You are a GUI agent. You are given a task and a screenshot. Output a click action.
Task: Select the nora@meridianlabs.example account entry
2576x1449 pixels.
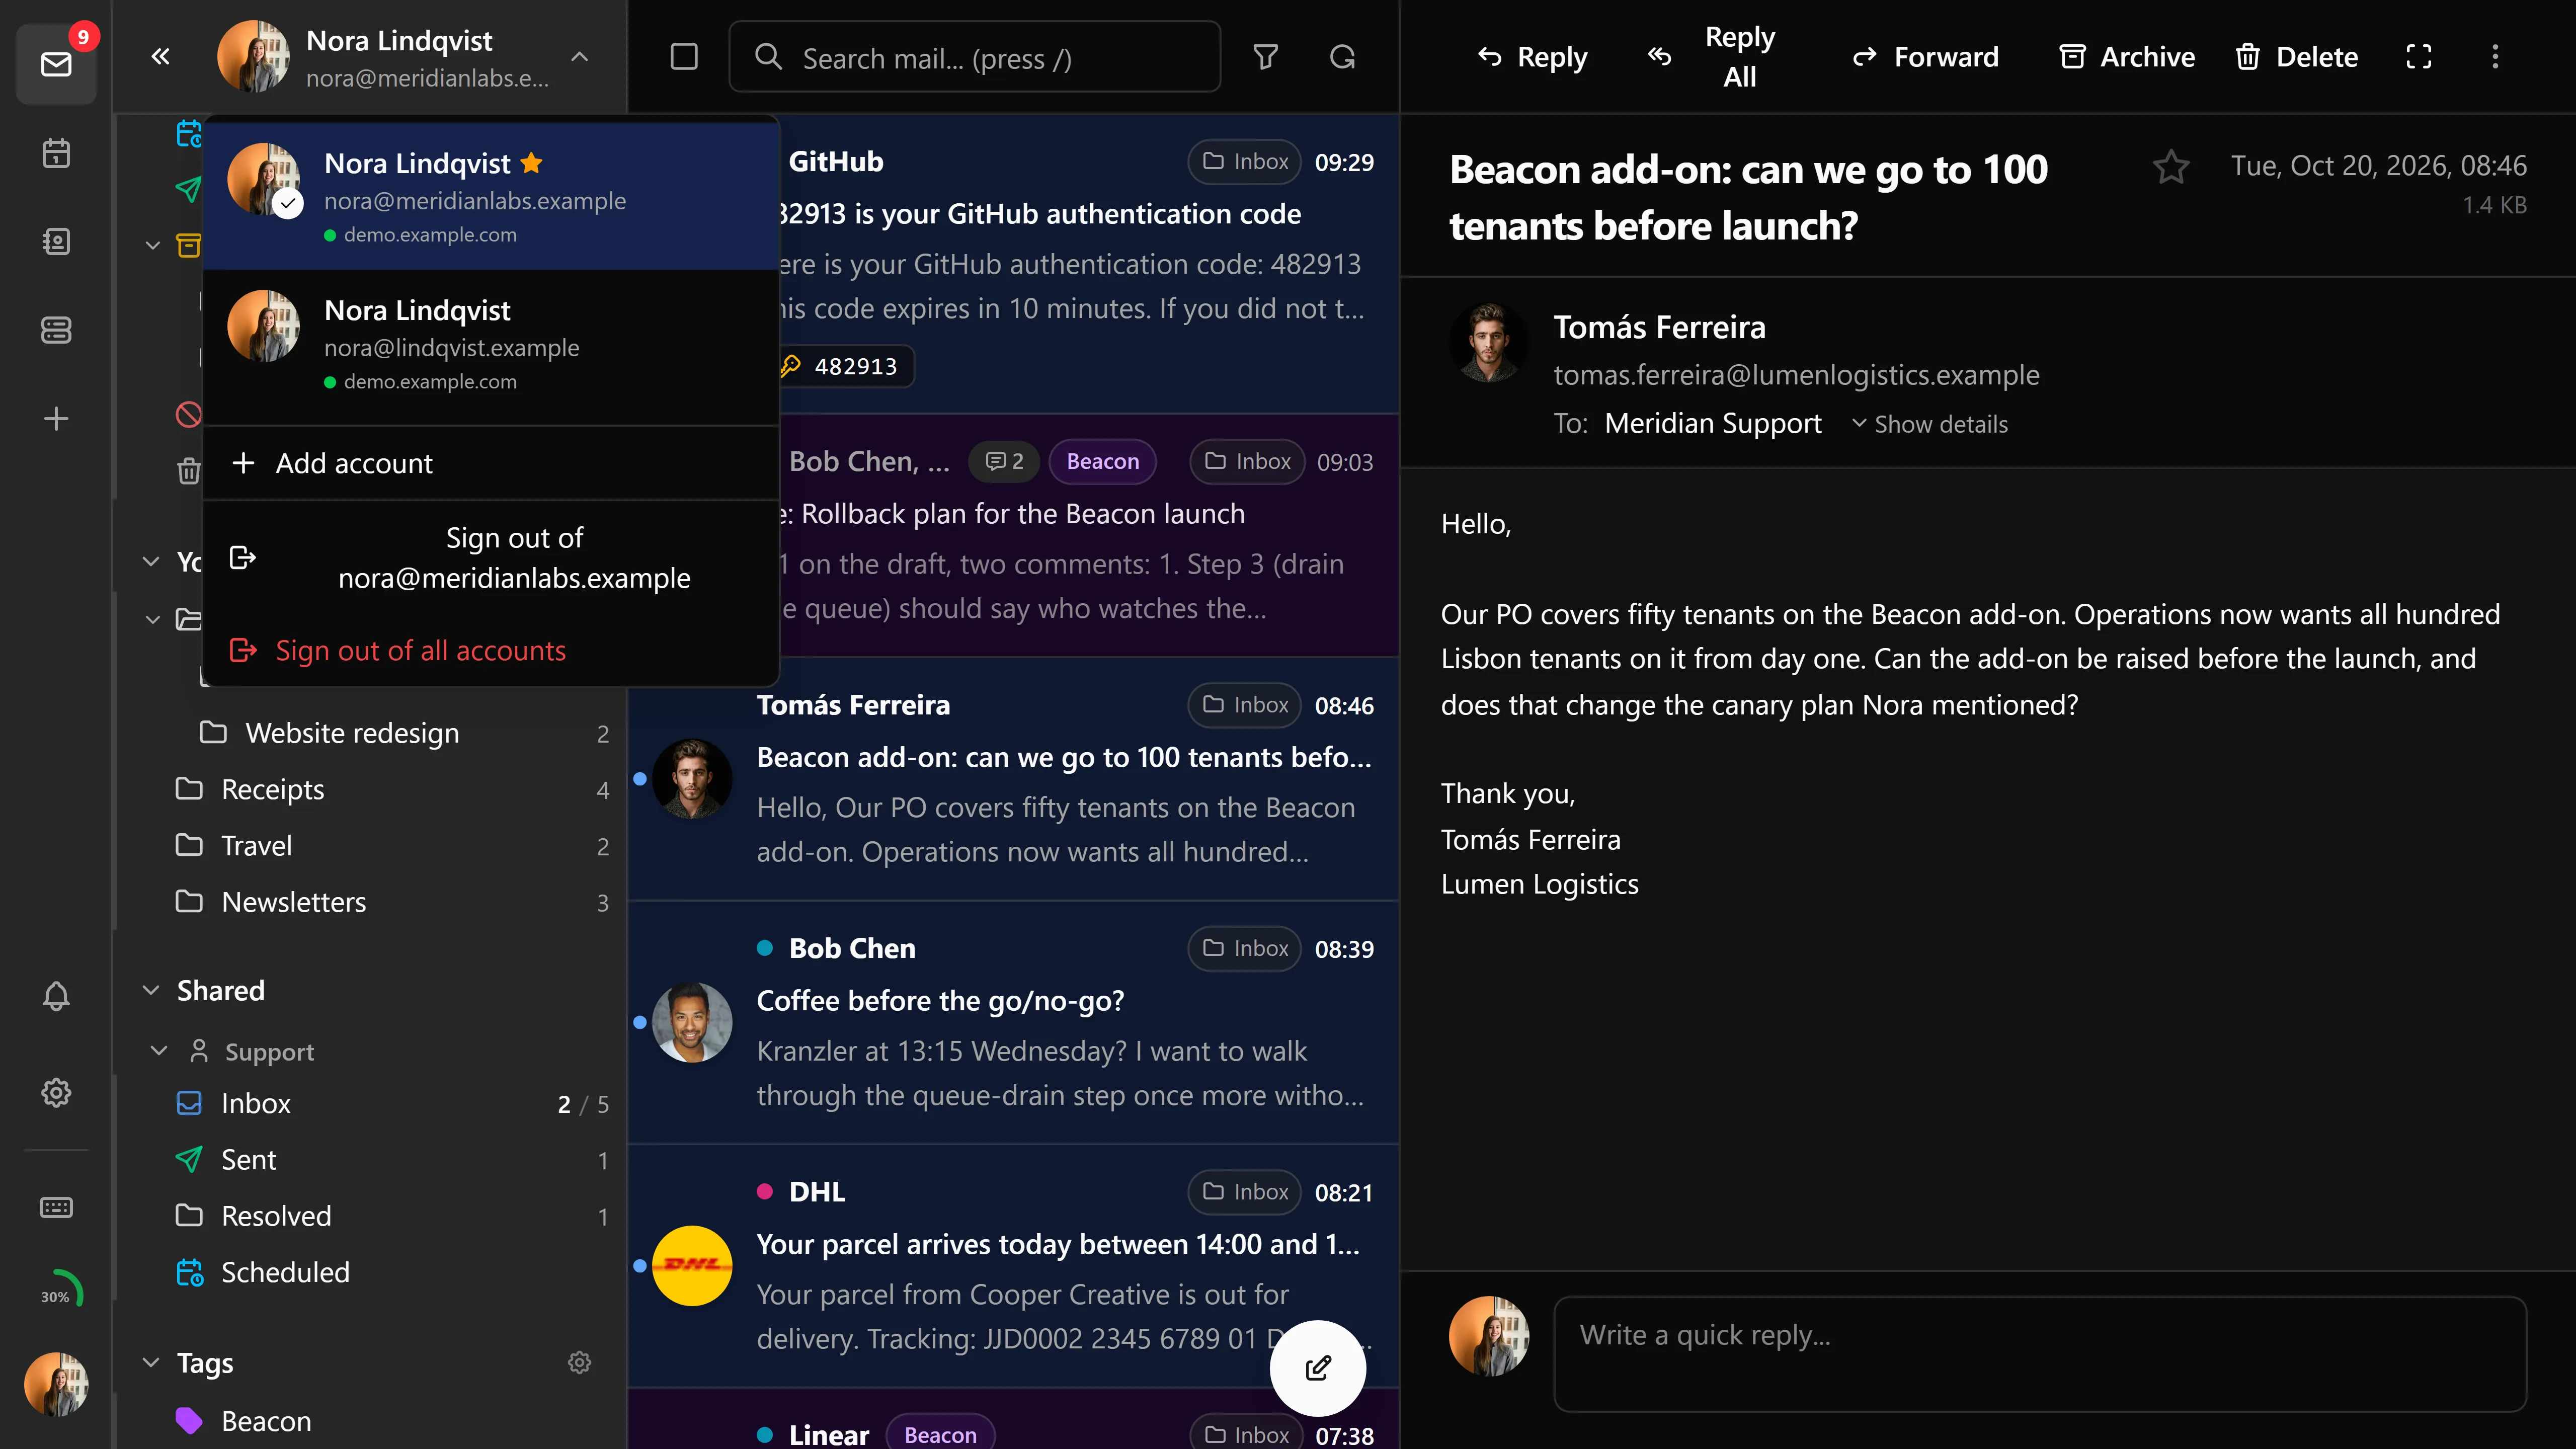491,196
